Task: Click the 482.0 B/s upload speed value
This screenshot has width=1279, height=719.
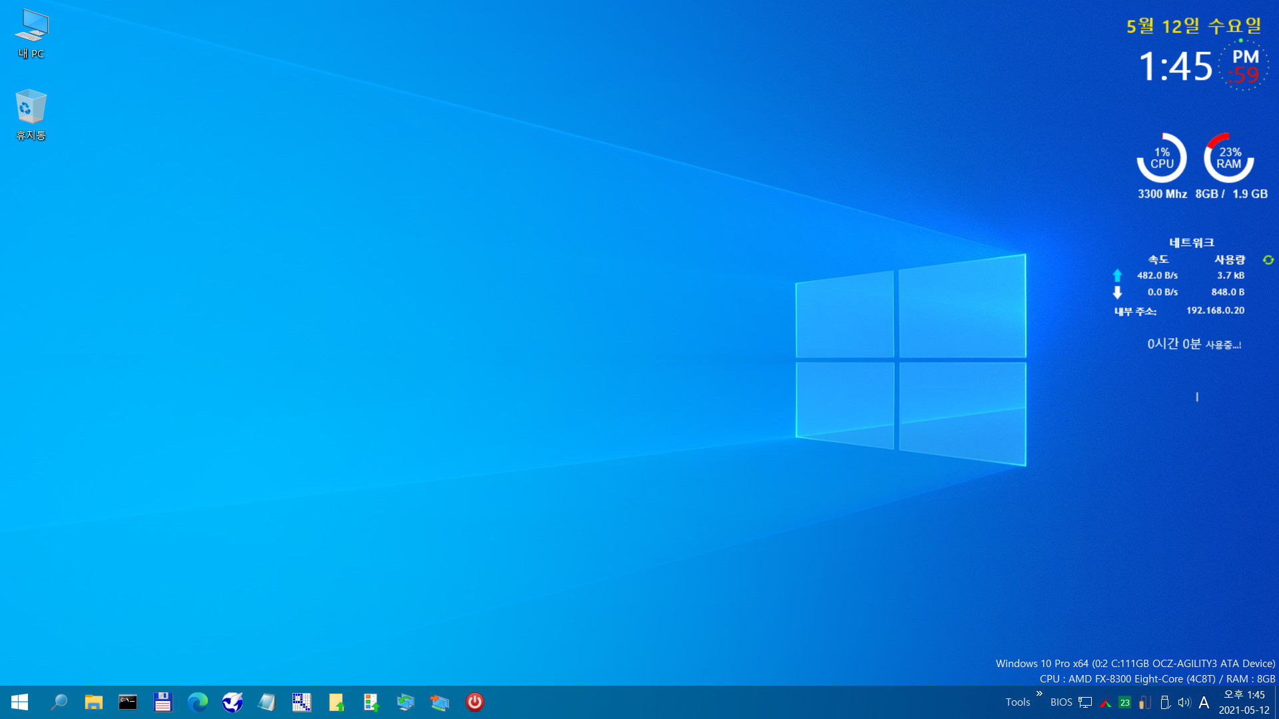Action: coord(1157,276)
